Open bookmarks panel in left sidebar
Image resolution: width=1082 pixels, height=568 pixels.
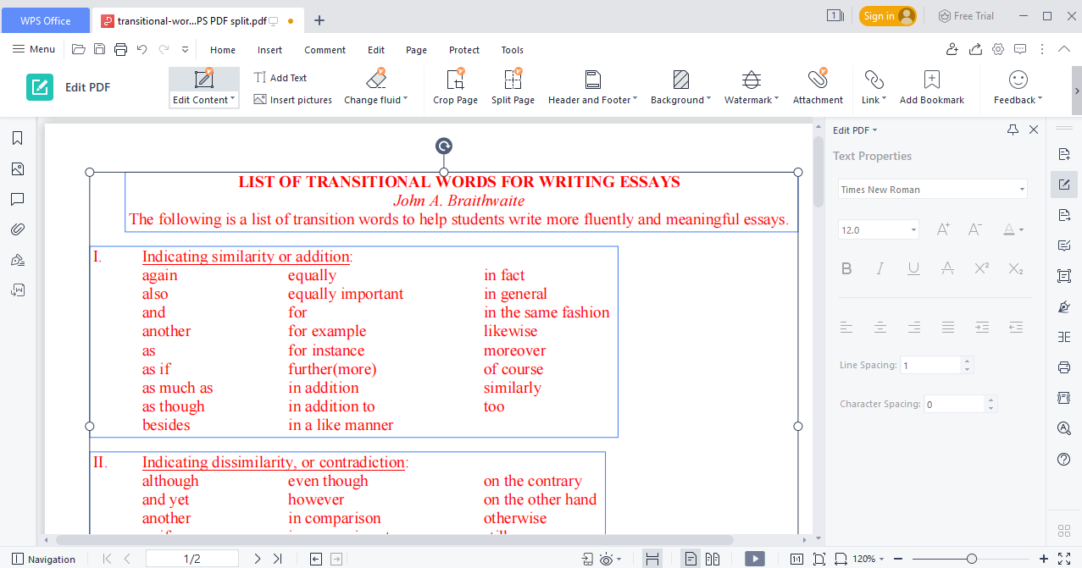tap(17, 138)
